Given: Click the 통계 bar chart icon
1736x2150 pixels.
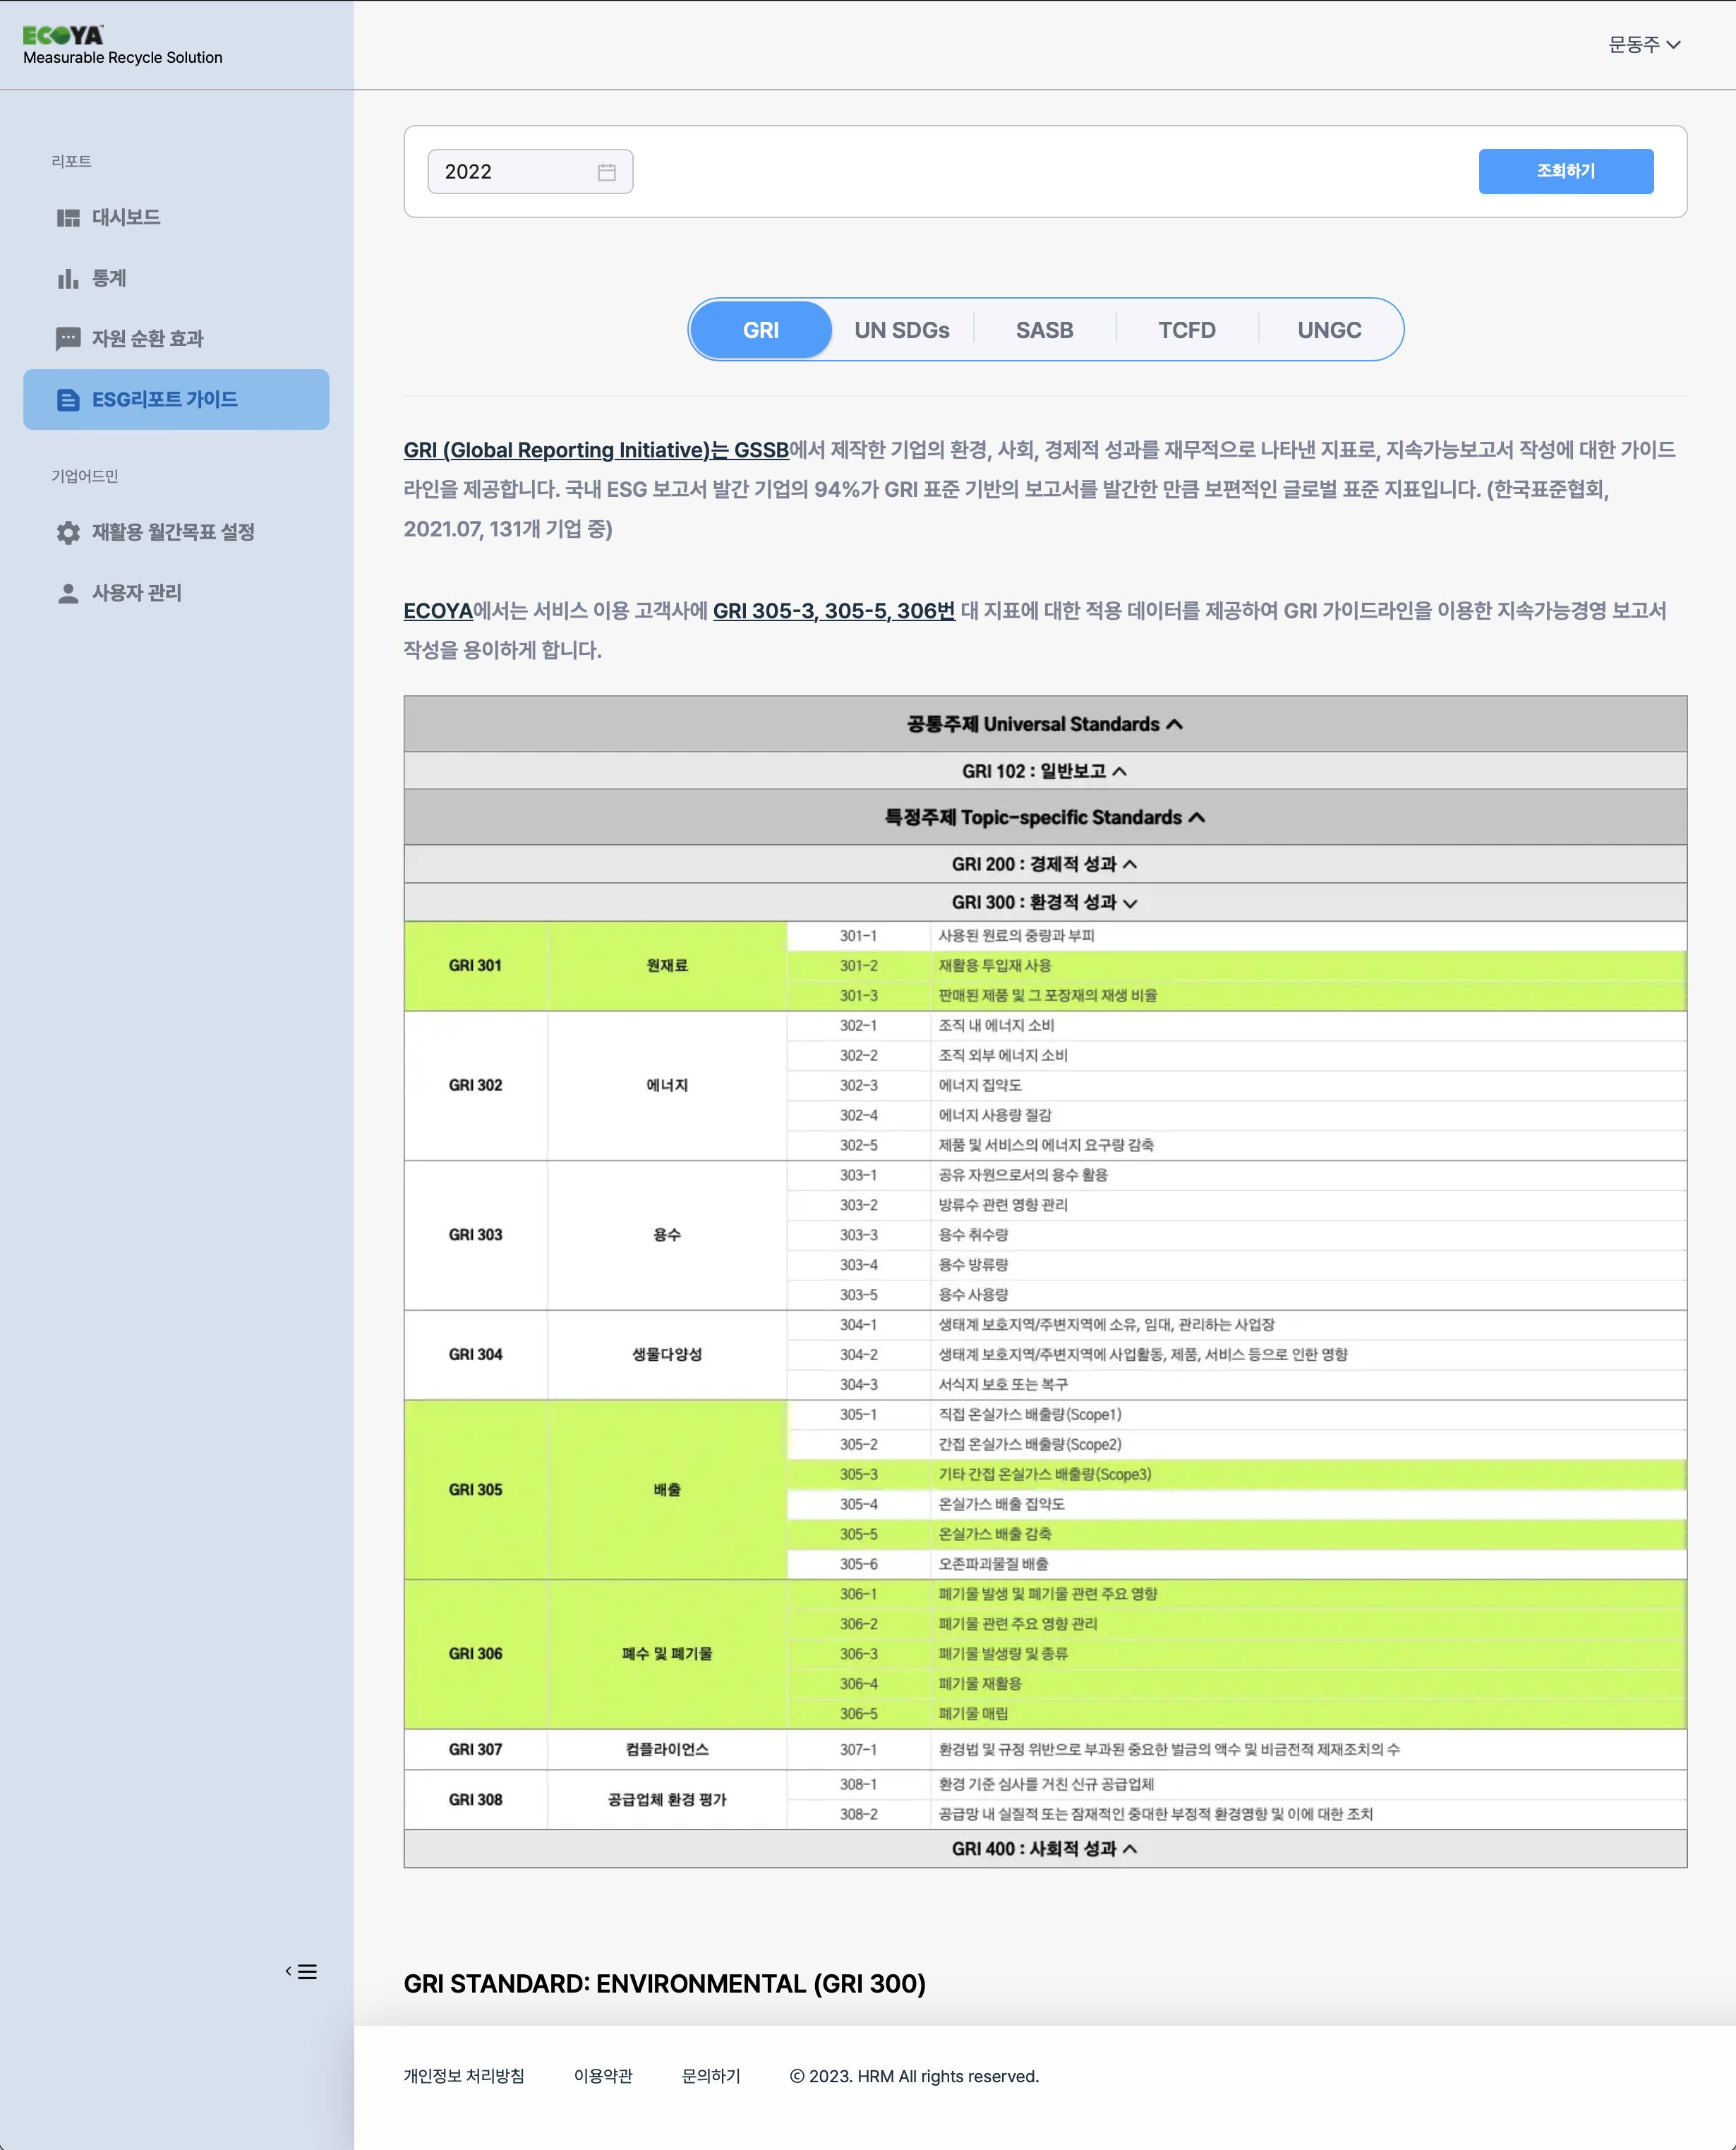Looking at the screenshot, I should [x=68, y=279].
